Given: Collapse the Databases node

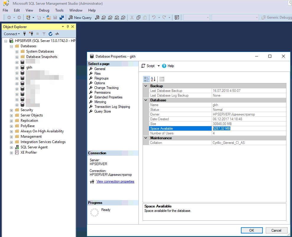Looking at the screenshot, I should (x=11, y=46).
